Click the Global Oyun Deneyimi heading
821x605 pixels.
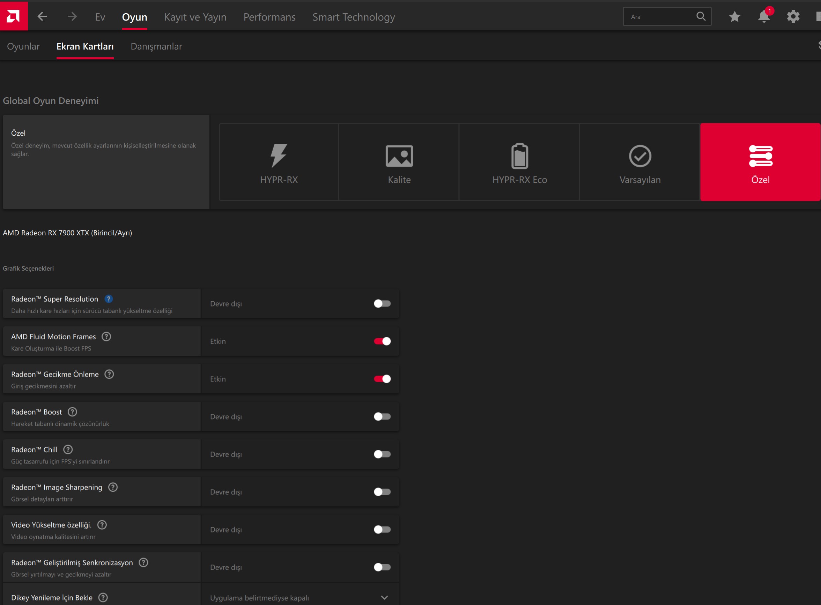pos(51,101)
